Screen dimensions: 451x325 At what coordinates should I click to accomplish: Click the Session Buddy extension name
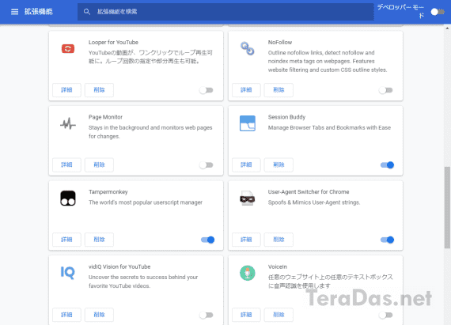pos(286,117)
